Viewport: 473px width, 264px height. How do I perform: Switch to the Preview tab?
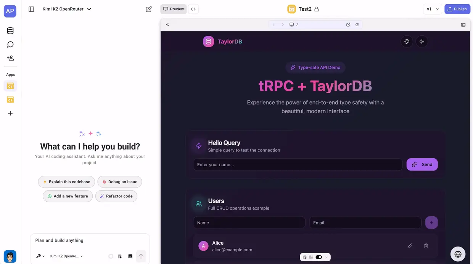tap(173, 9)
